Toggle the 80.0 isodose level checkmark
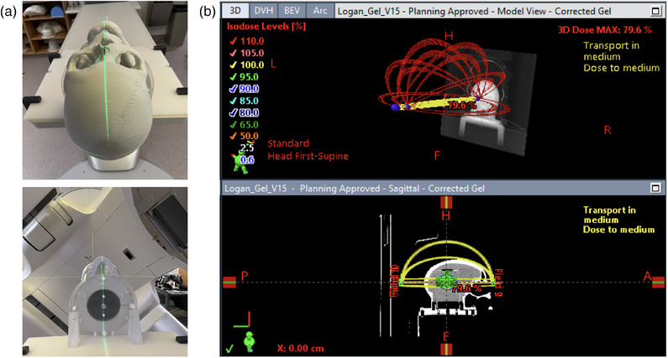 tap(233, 112)
